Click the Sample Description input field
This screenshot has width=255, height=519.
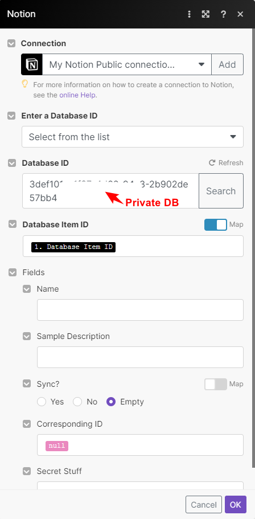coord(140,357)
